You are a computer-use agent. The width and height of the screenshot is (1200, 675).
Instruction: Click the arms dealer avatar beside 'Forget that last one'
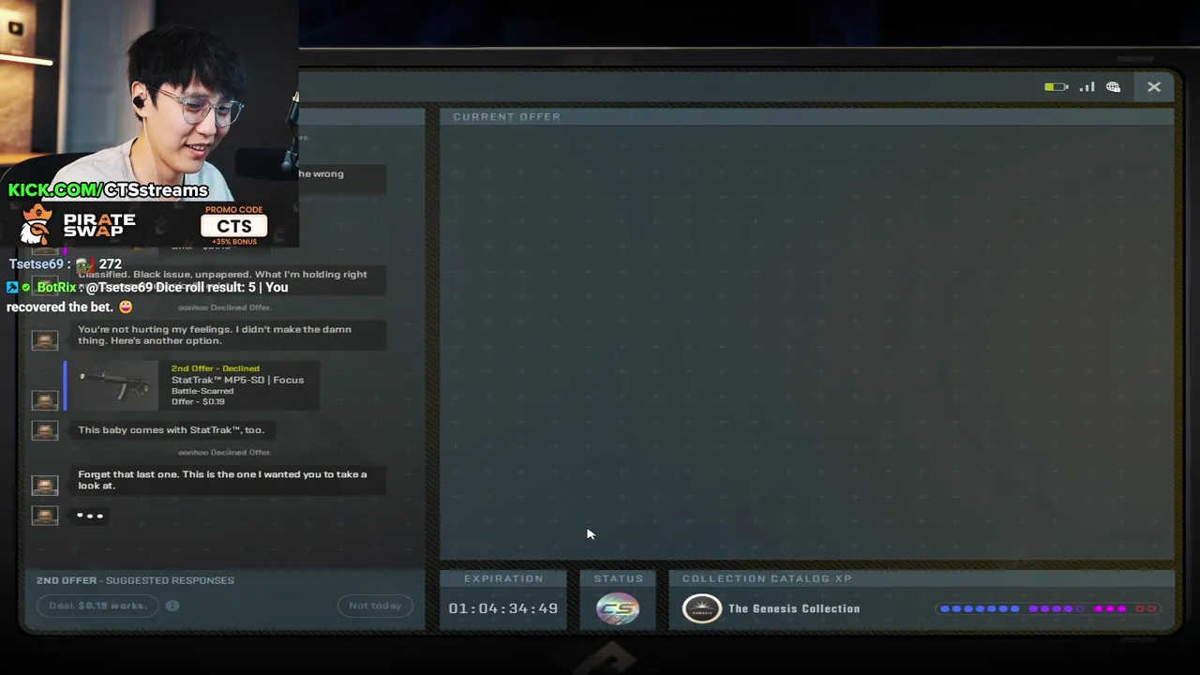[x=45, y=485]
